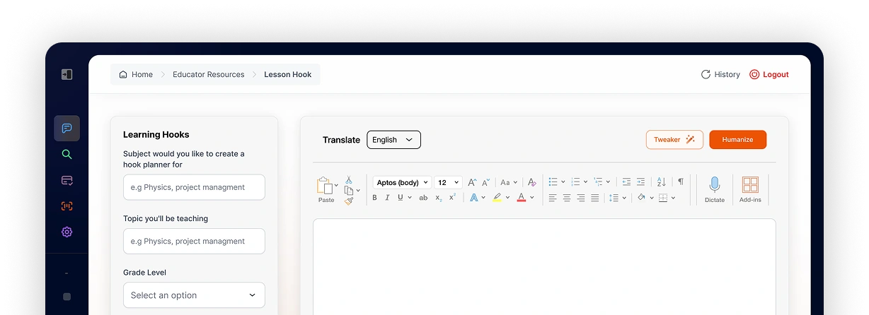
Task: Select Lesson Hook breadcrumb
Action: coord(288,74)
